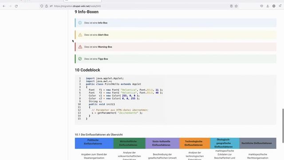Go back using browser back arrow
The width and height of the screenshot is (284, 160).
4,6
